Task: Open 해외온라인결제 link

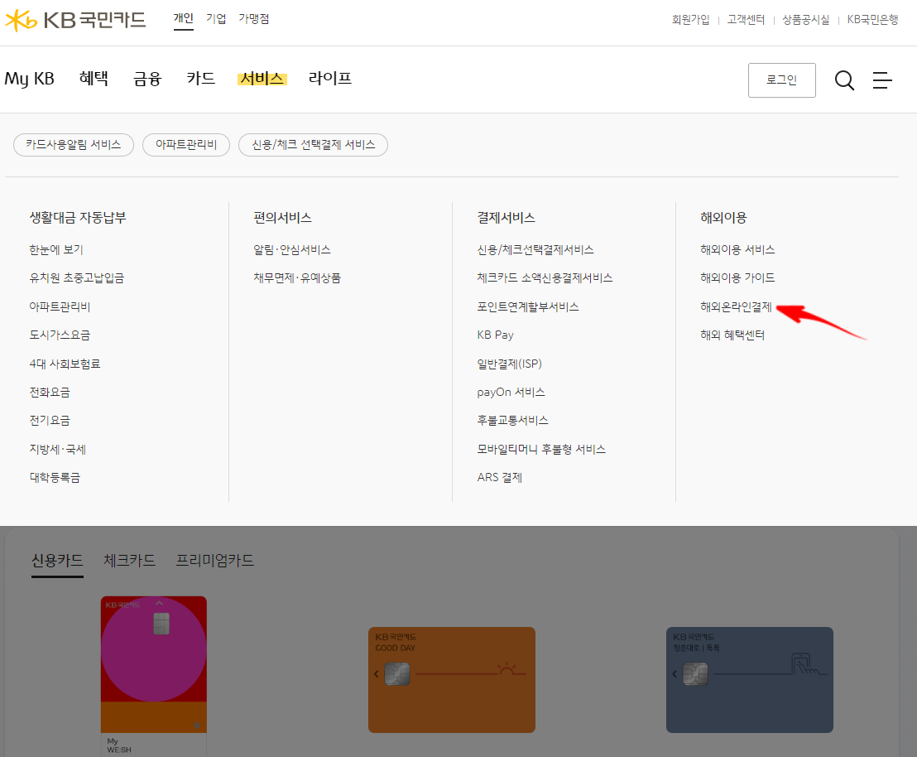Action: point(736,306)
